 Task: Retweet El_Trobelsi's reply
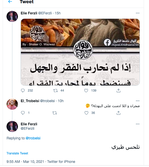(54, 113)
